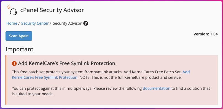Click the Security Advisor headset icon
This screenshot has height=109, width=223.
tap(13, 12)
